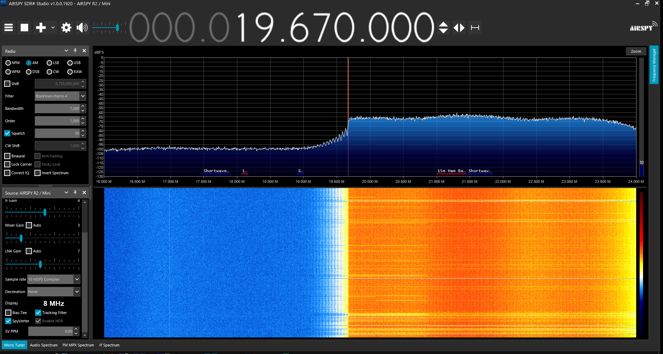Click the center-tuning double arrow icon

point(459,28)
